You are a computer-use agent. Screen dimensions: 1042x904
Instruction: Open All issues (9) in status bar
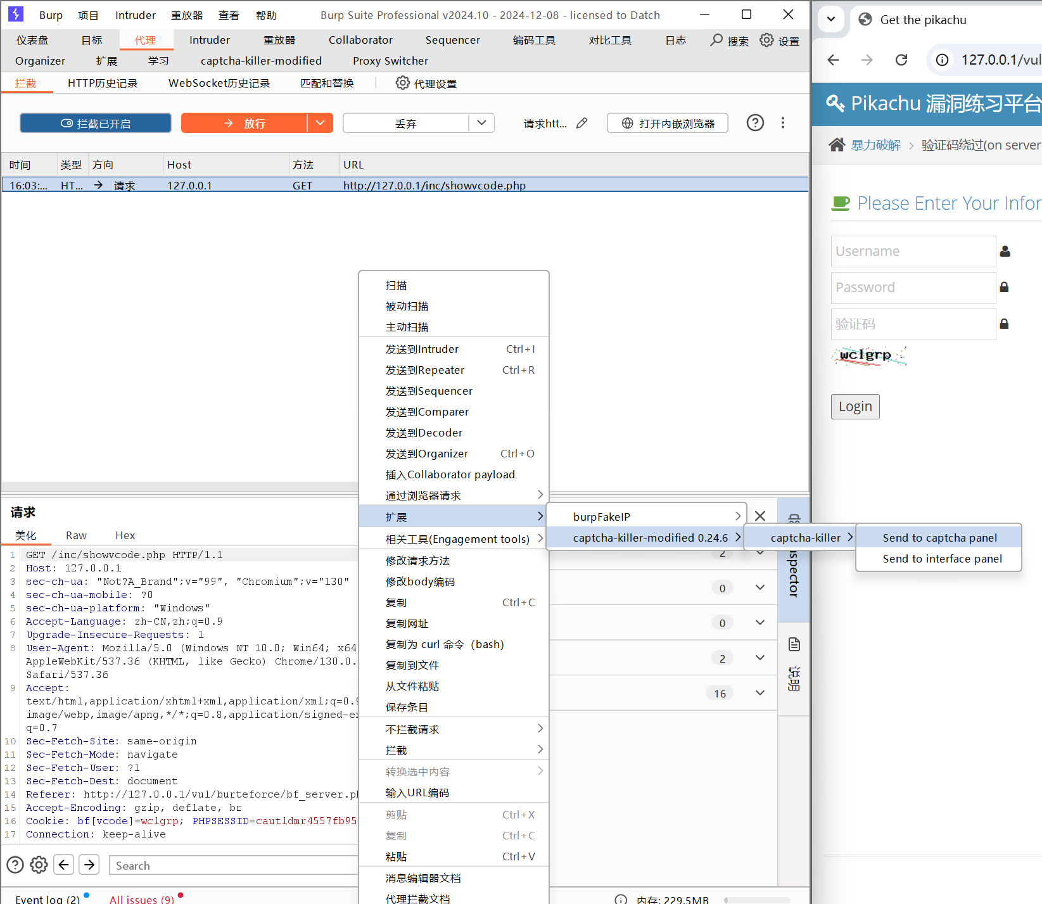(142, 899)
